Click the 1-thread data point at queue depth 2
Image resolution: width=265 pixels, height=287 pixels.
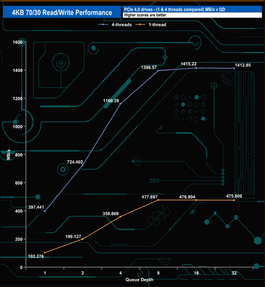82,239
